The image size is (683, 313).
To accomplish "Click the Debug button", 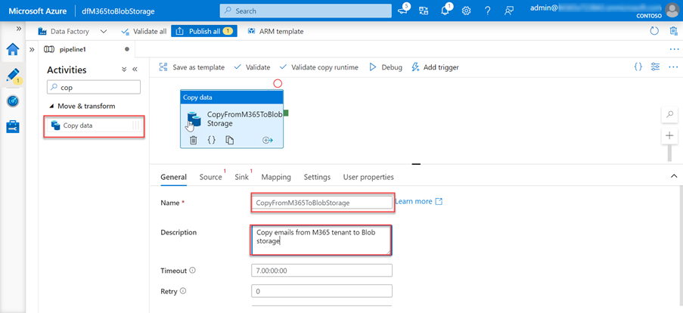I will [x=385, y=67].
